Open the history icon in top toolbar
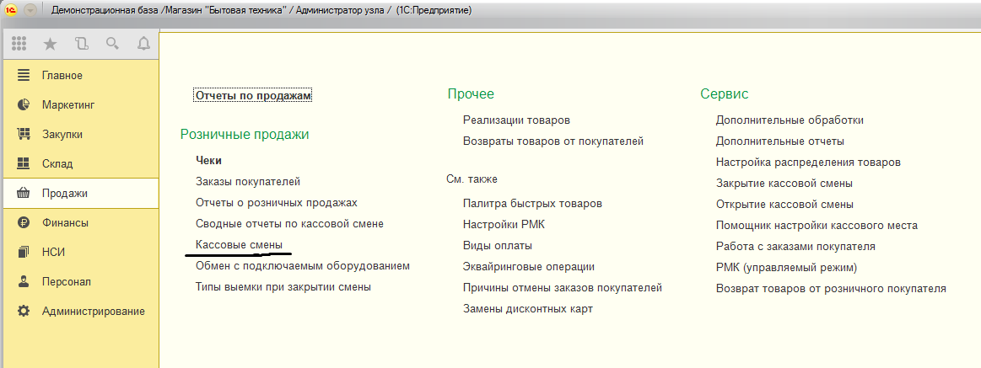 [x=81, y=44]
